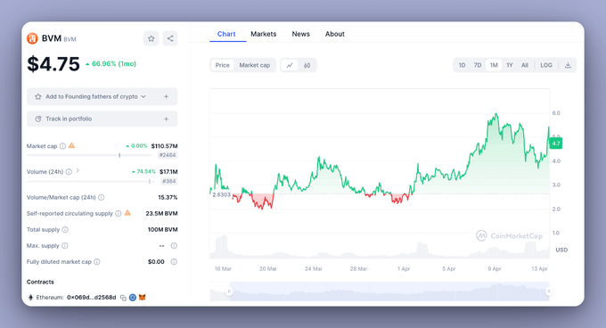The width and height of the screenshot is (606, 328).
Task: Open the Chart tab
Action: click(x=226, y=34)
